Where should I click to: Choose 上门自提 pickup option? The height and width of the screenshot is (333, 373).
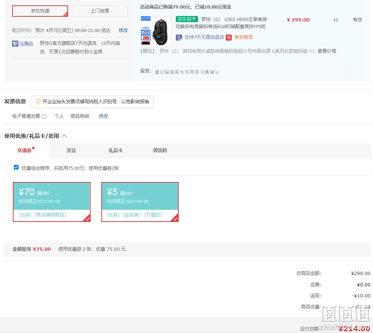[100, 11]
